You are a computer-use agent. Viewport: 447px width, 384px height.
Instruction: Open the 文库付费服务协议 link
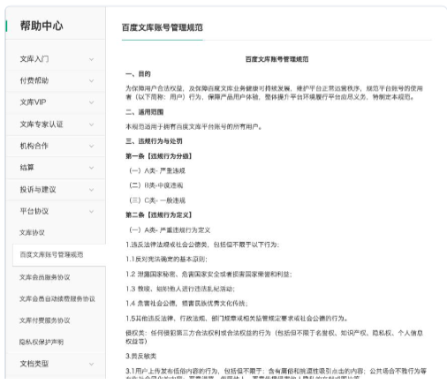(x=45, y=320)
